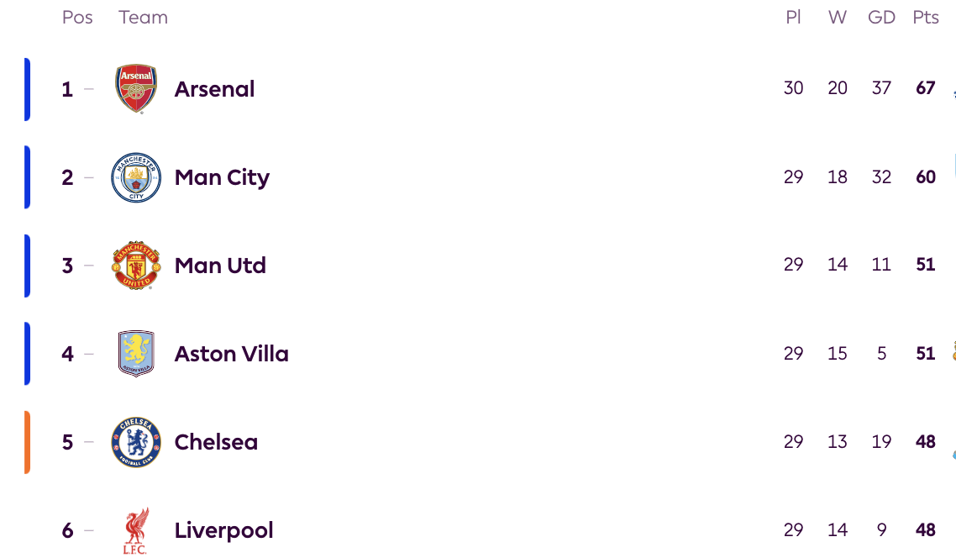Click the Aston Villa club badge
Screen dimensions: 956x558
click(x=136, y=354)
